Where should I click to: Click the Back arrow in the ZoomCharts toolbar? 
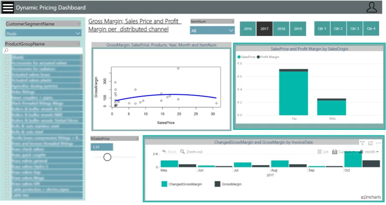[x=164, y=151]
